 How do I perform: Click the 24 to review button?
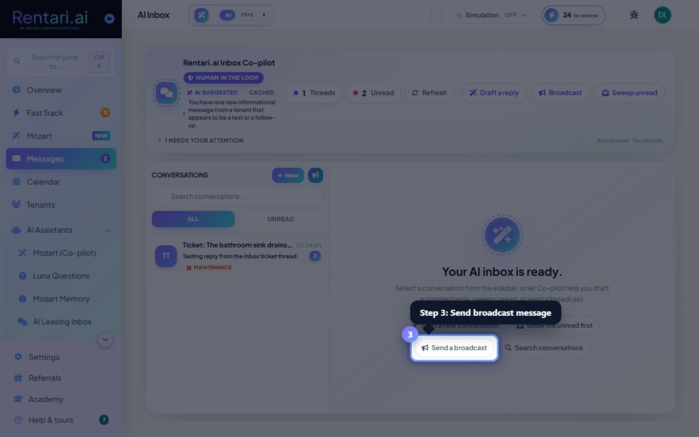click(573, 15)
